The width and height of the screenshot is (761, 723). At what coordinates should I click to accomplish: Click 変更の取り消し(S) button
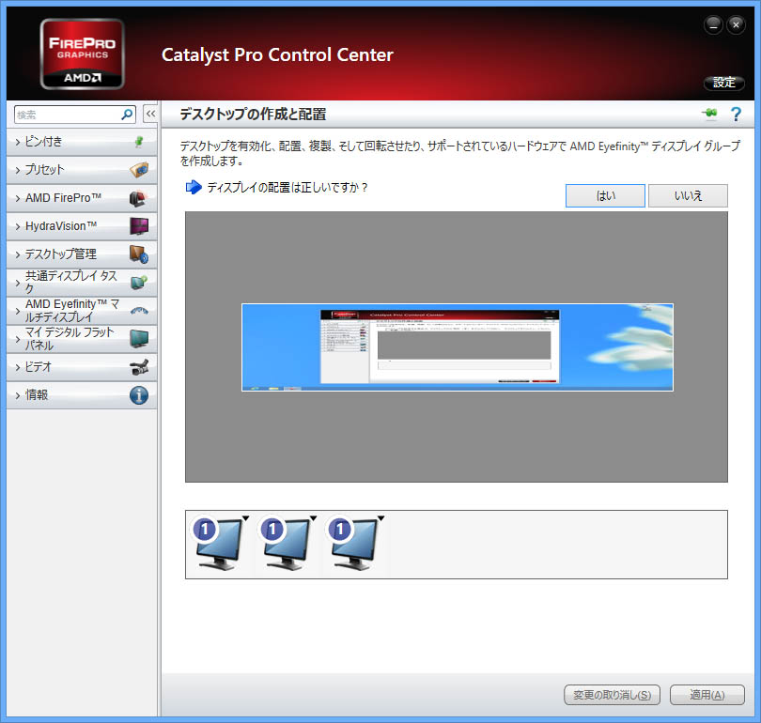[612, 695]
